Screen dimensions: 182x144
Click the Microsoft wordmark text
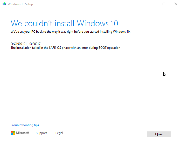click(x=23, y=133)
